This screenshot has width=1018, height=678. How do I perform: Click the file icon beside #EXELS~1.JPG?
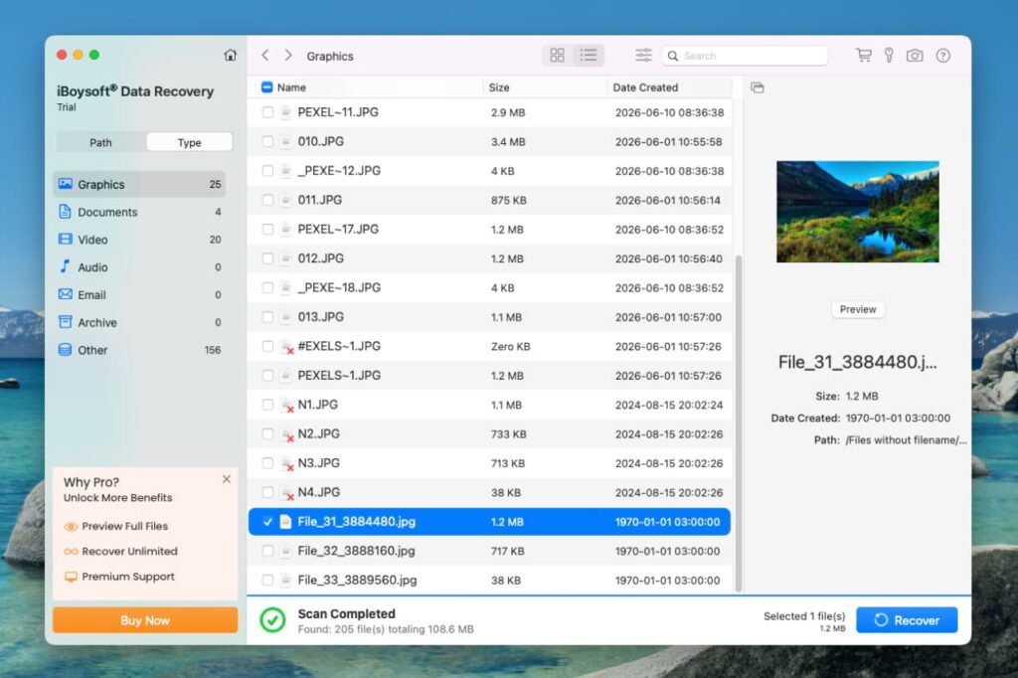(286, 347)
